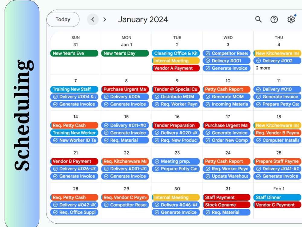The width and height of the screenshot is (302, 227).
Task: Open the Staff Payment event
Action: (x=226, y=197)
